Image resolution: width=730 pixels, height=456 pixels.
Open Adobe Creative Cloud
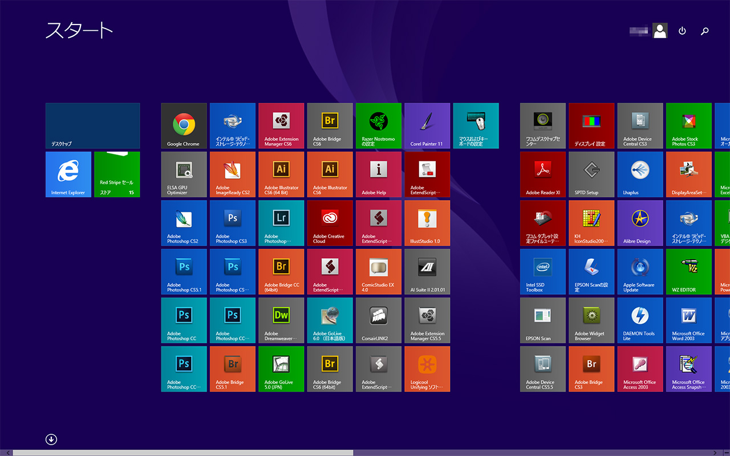pos(330,223)
